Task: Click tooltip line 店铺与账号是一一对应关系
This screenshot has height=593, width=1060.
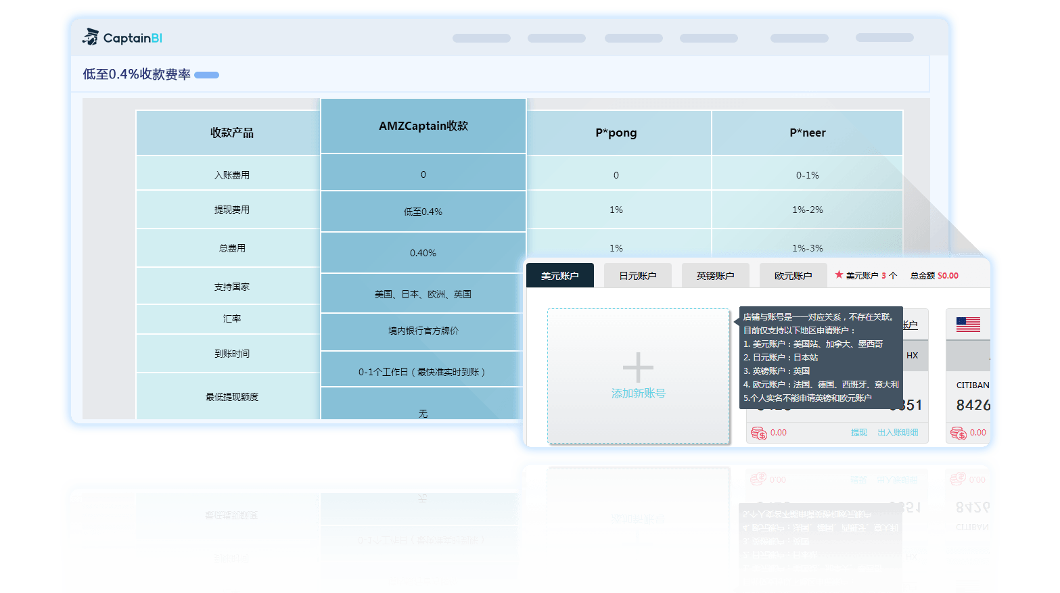Action: pos(819,316)
